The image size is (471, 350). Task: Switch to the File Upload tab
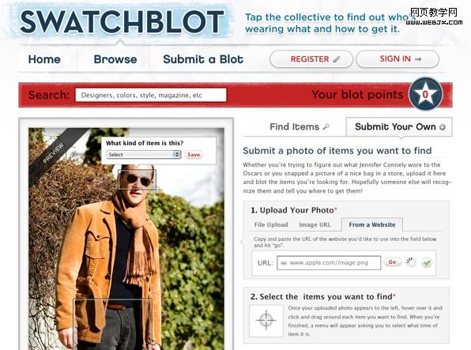point(271,224)
